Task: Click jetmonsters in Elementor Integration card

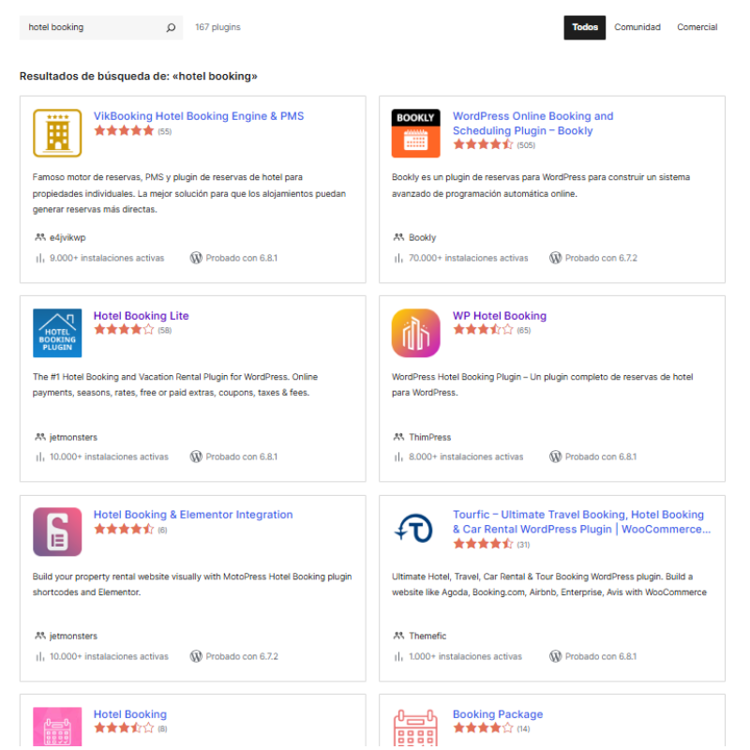Action: [73, 637]
